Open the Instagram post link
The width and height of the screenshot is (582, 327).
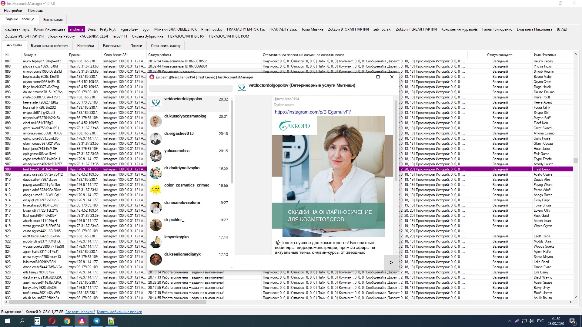tap(313, 112)
